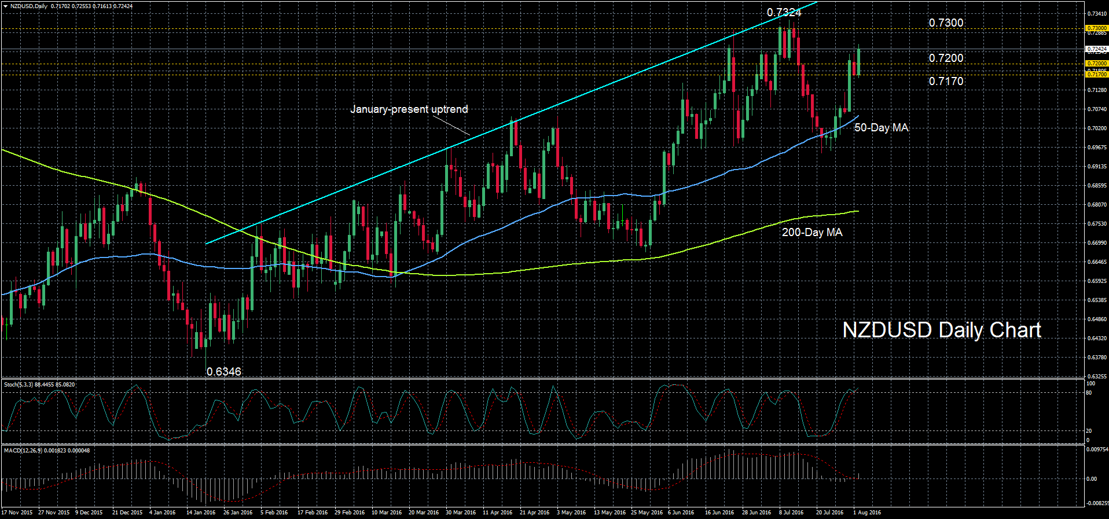Click the large 0.7300 level label

(946, 23)
